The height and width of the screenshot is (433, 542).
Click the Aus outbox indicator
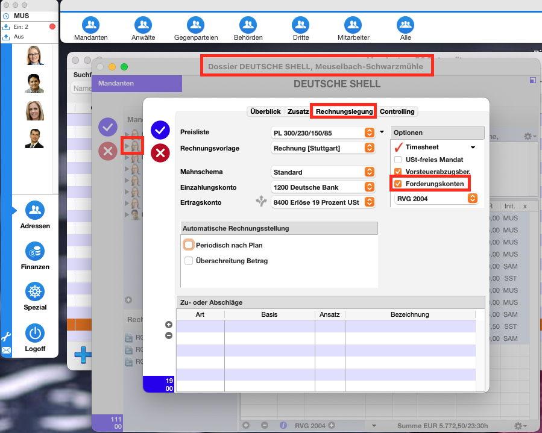pos(19,37)
